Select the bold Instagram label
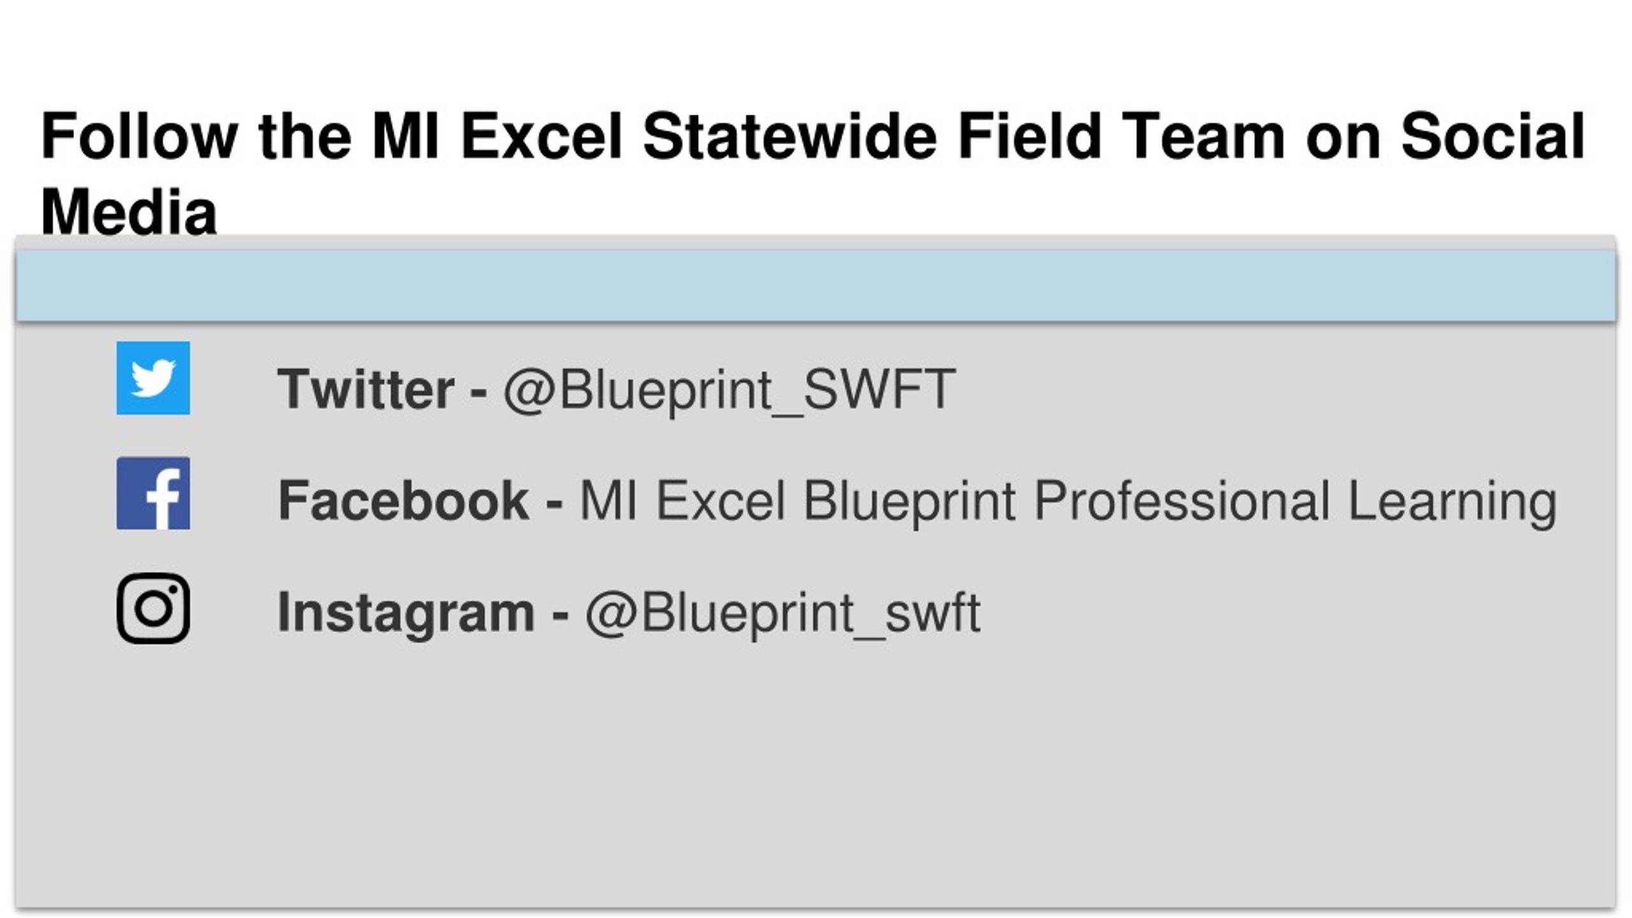Screen dimensions: 1632x918 [x=405, y=614]
